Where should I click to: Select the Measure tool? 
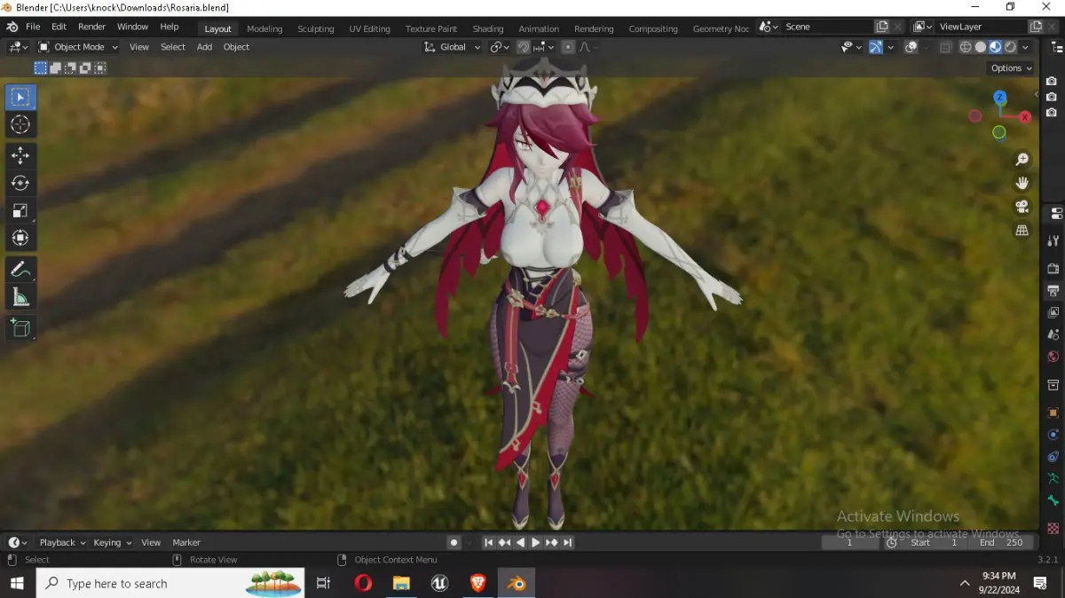20,296
